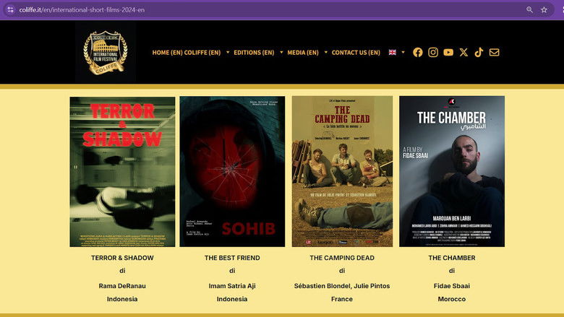Viewport: 564px width, 317px height.
Task: Click the email envelope icon
Action: (495, 52)
